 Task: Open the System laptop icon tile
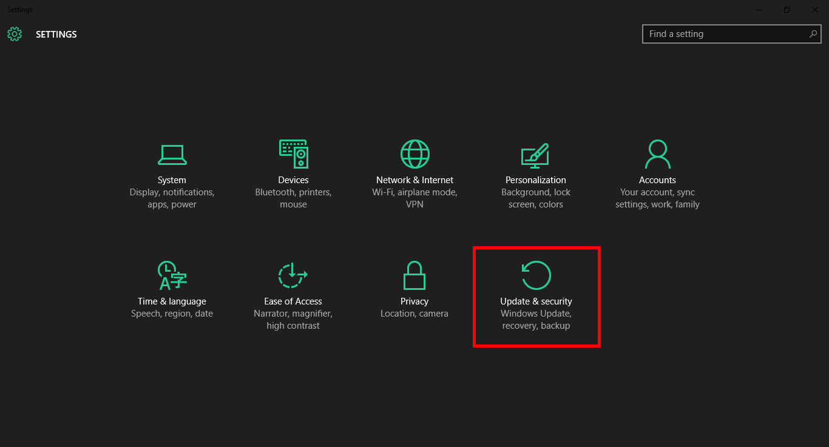[x=172, y=154]
